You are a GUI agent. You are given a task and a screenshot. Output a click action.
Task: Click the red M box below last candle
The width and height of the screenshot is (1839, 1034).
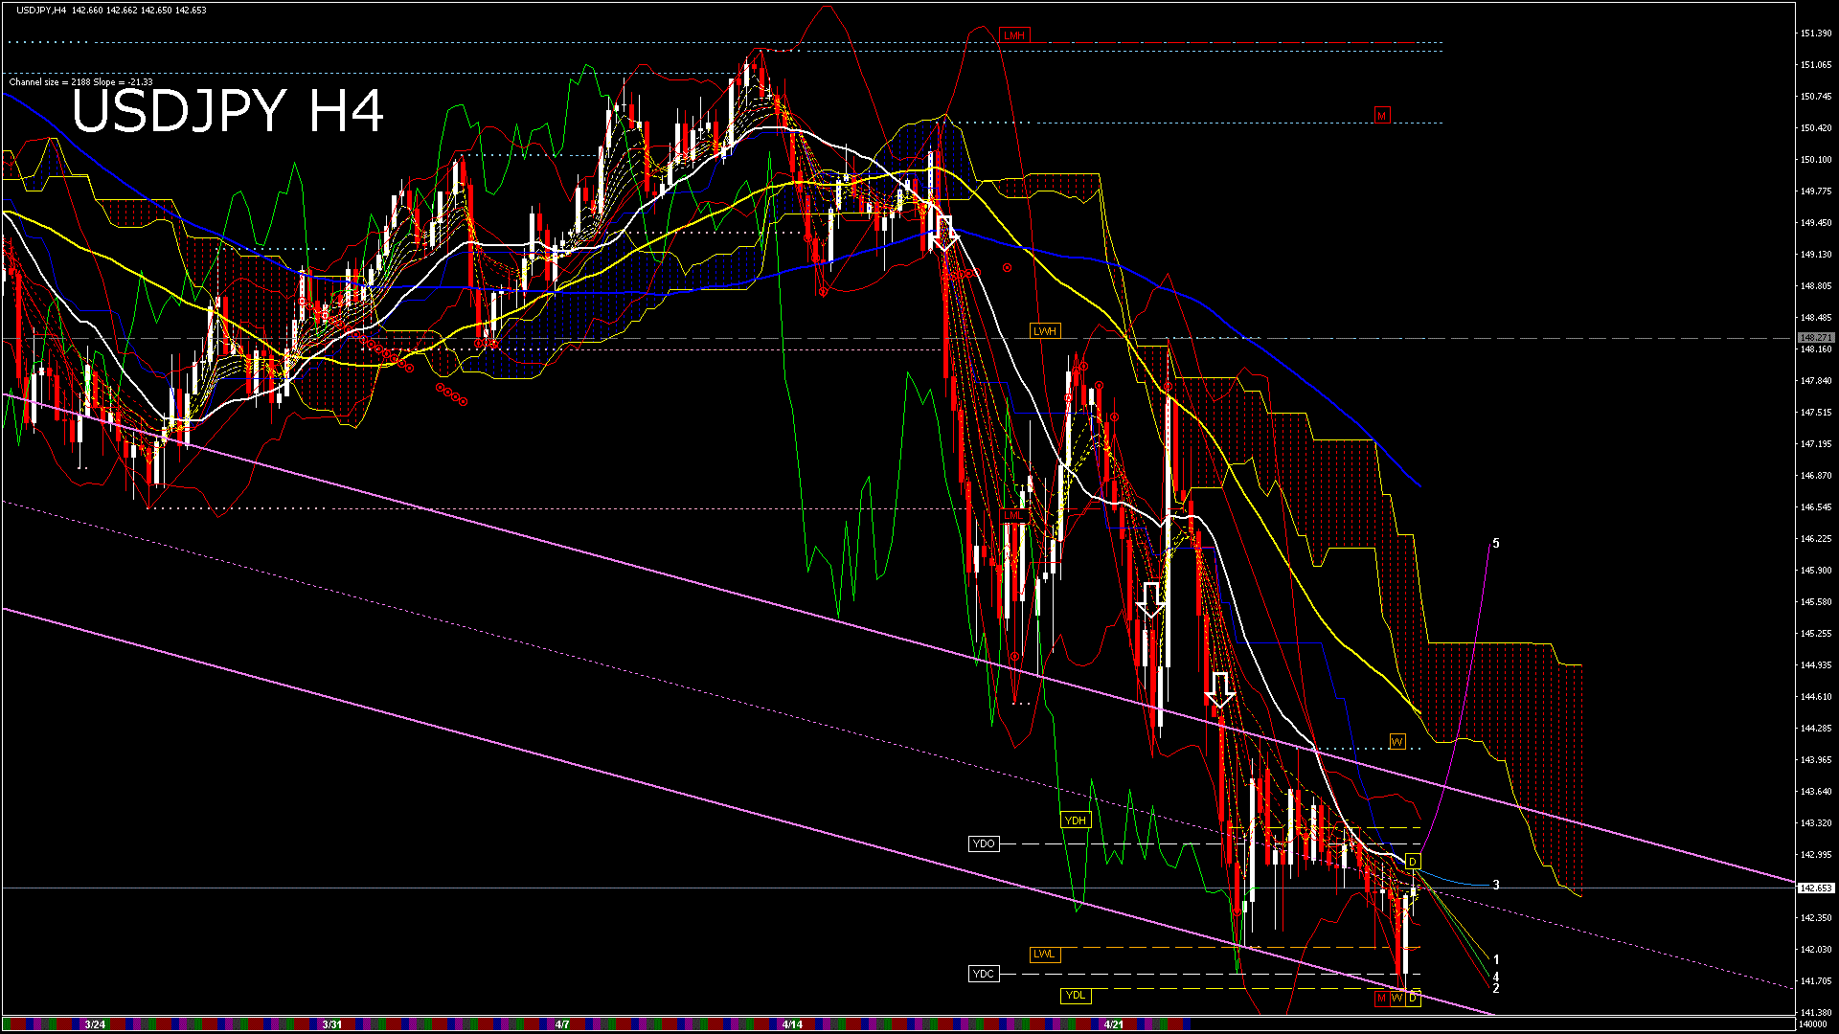click(1381, 999)
